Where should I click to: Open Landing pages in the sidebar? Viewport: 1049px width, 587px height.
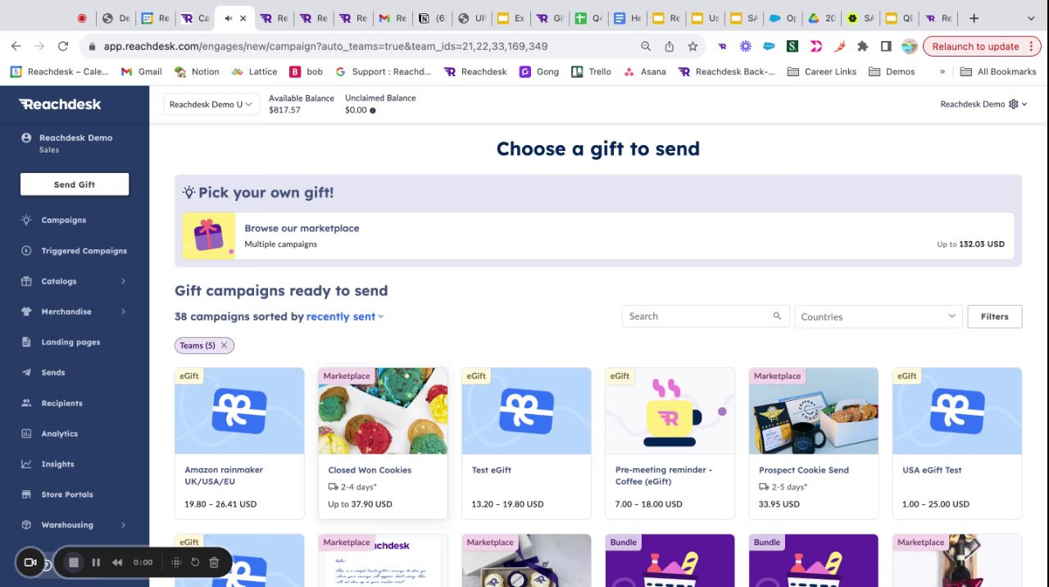coord(70,342)
